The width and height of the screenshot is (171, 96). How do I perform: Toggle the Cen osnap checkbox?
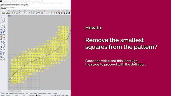click(18, 93)
